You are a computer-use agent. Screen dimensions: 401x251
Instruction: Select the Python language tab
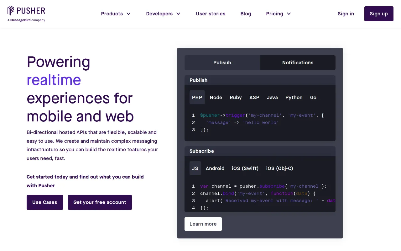pyautogui.click(x=294, y=97)
